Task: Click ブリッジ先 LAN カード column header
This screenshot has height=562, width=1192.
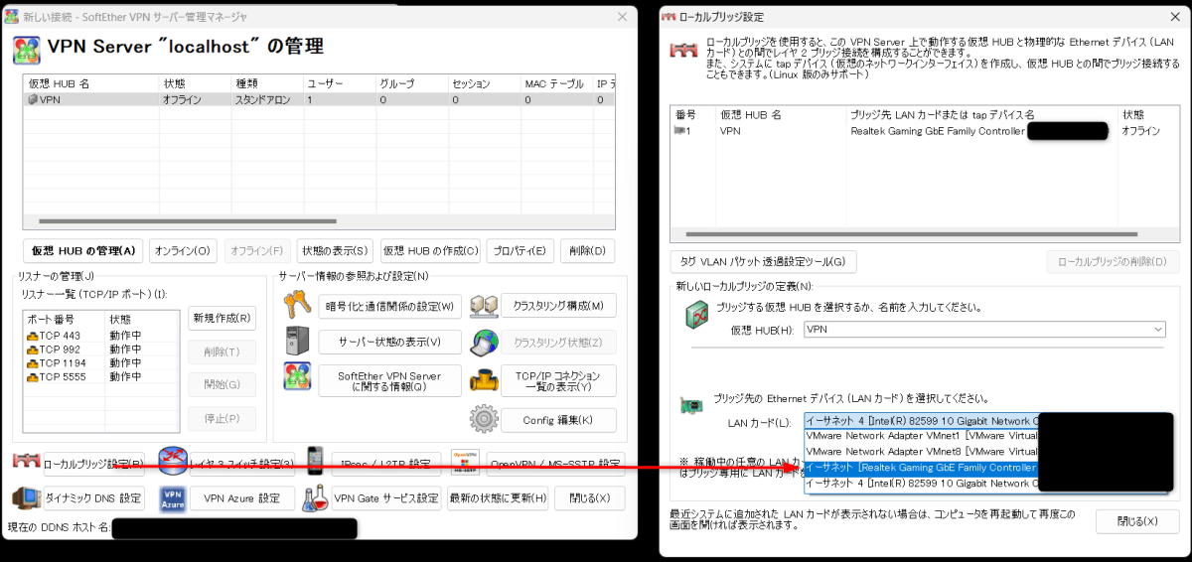Action: [x=980, y=115]
